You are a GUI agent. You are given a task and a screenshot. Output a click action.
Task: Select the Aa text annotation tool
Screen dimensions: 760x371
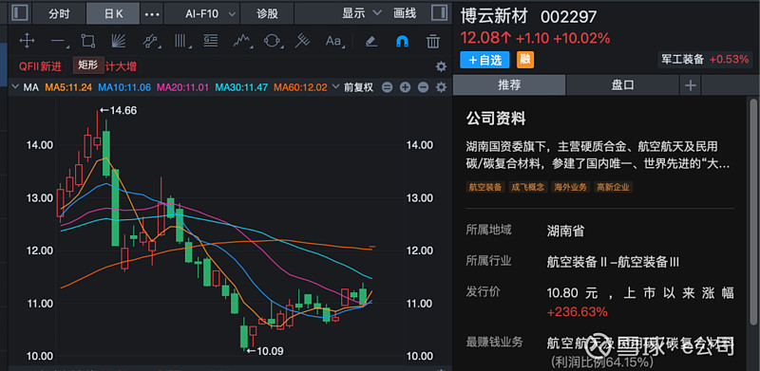334,41
